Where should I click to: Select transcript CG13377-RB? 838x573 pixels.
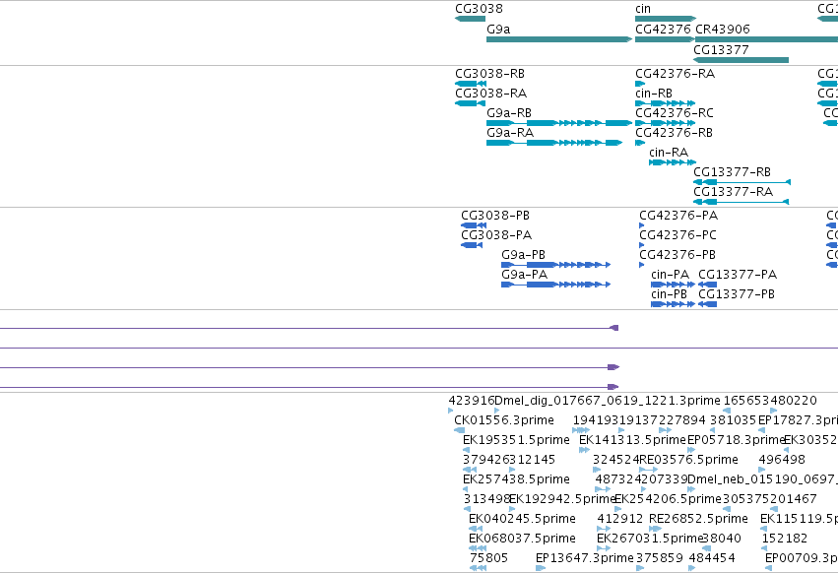pyautogui.click(x=741, y=182)
